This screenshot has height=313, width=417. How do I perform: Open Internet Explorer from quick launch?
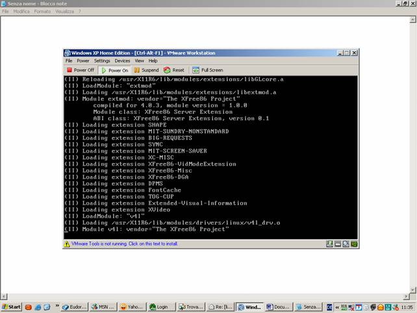38,307
